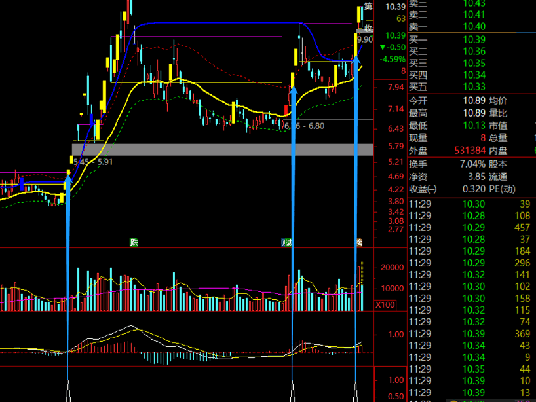536x402 pixels.
Task: Click the 5.45 - 5.91 range label
Action: click(x=93, y=162)
